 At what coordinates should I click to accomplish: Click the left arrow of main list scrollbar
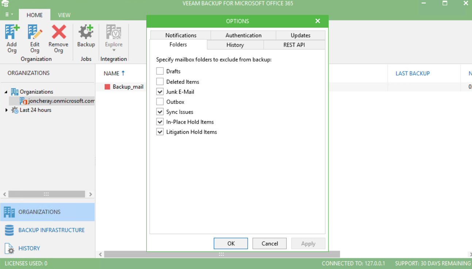click(100, 254)
